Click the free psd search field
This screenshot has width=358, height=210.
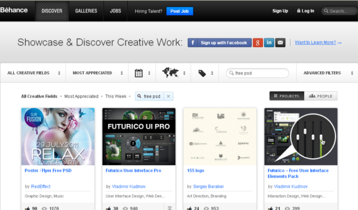pos(258,73)
